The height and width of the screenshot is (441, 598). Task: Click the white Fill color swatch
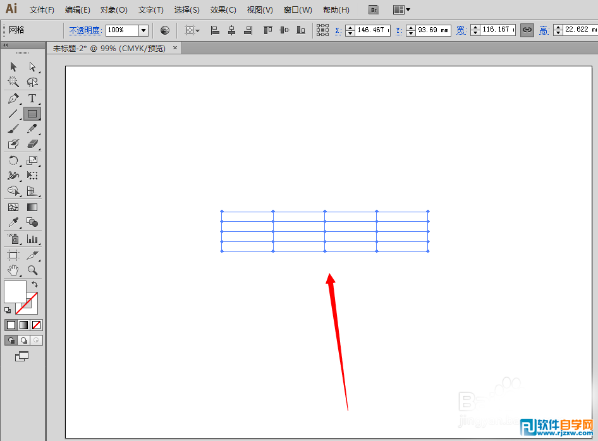click(15, 292)
